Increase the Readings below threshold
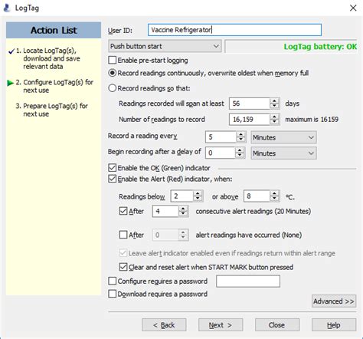This screenshot has height=339, width=363. [x=198, y=193]
